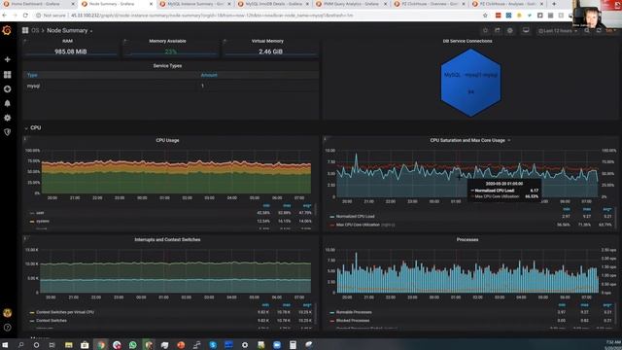Open Zoom from the taskbar
Viewport: 622px width, 350px height.
(x=277, y=344)
